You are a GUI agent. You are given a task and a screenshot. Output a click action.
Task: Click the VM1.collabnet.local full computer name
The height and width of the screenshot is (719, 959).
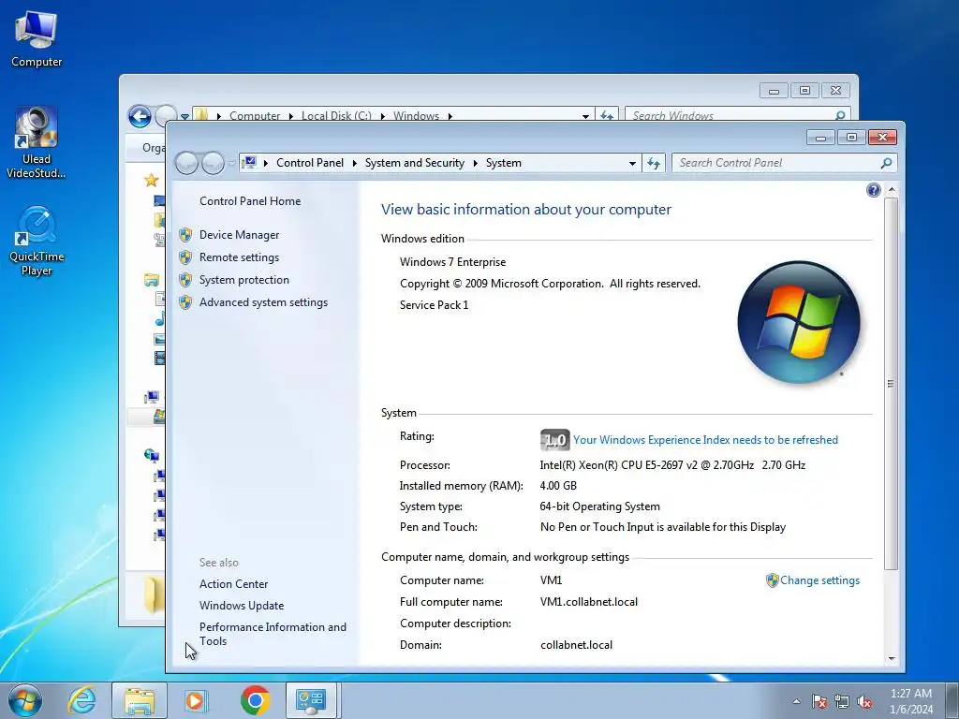[x=589, y=602]
